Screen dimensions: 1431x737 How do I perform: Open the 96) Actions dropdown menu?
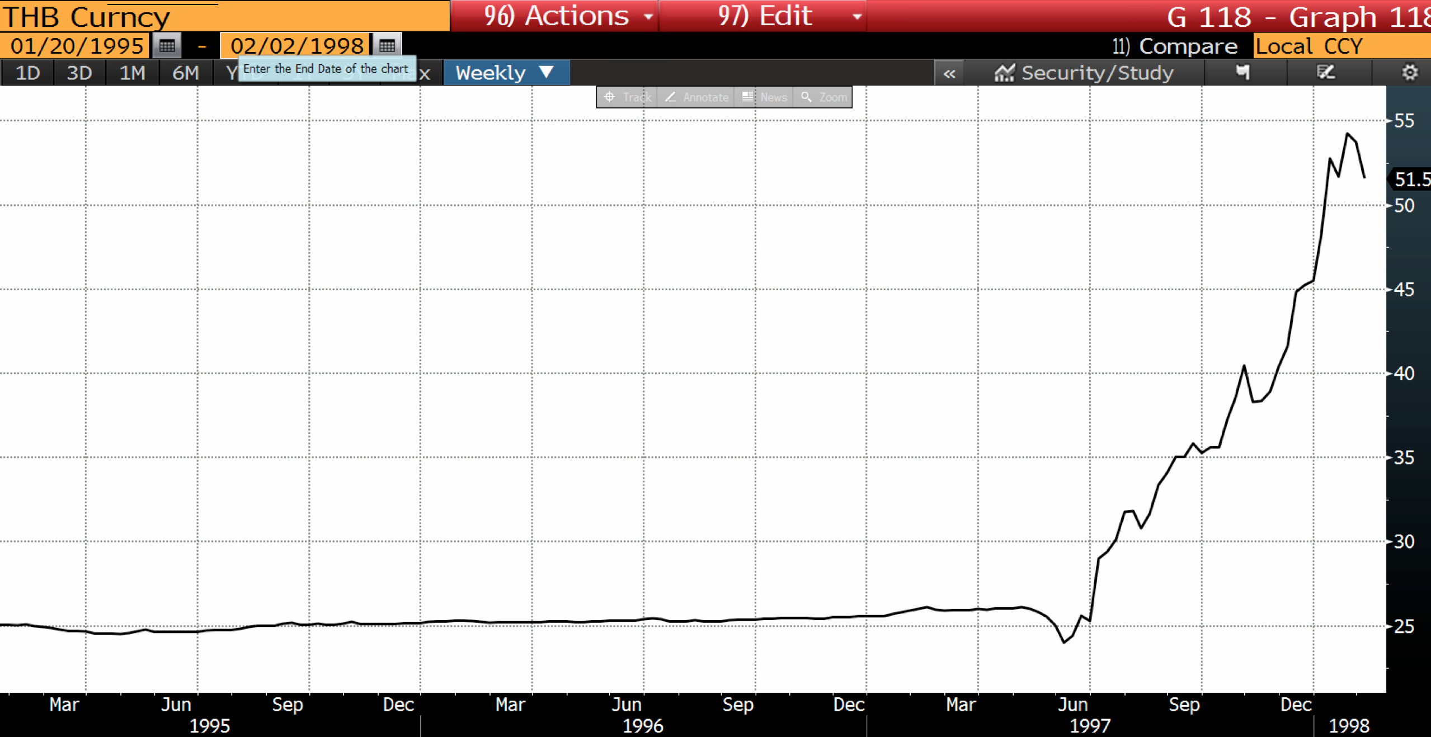tap(554, 16)
